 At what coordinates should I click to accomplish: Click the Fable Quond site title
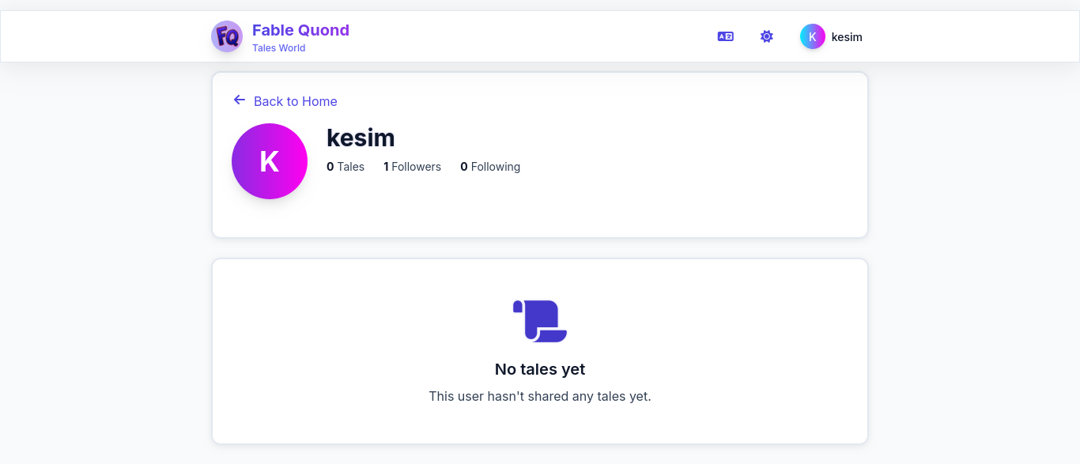300,30
